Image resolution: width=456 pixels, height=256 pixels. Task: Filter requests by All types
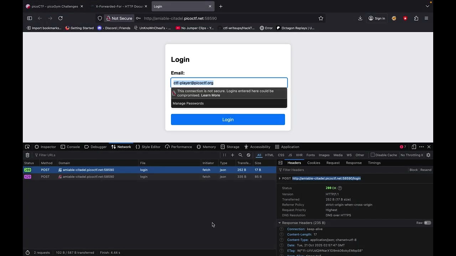point(259,155)
